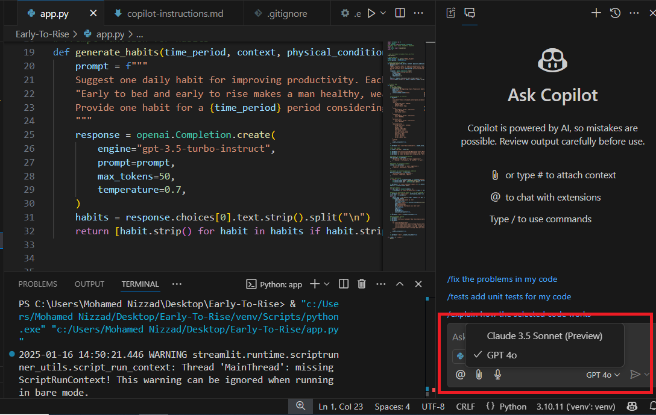Open terminal launch profile dropdown

327,284
